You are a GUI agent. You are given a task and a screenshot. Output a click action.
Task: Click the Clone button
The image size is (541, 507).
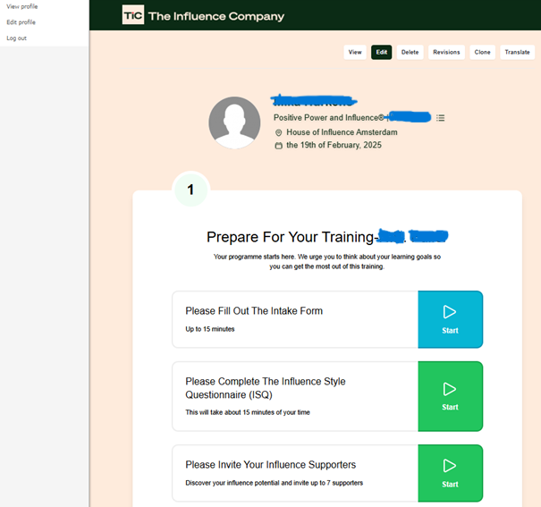[482, 52]
